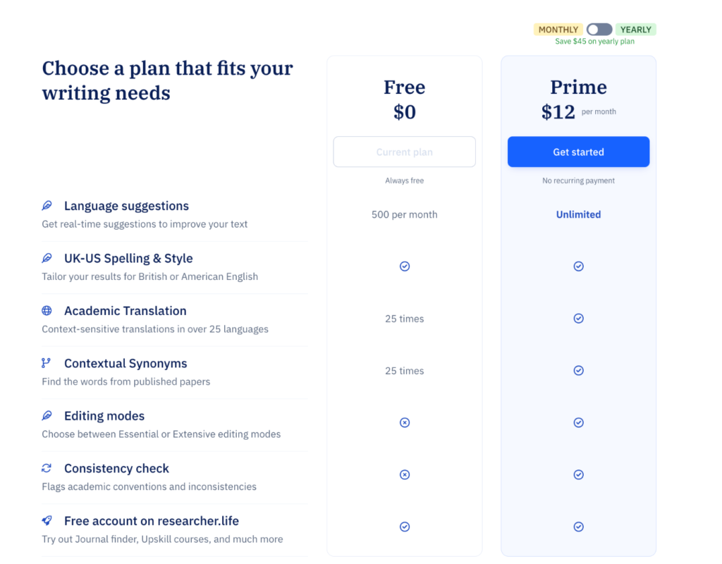Click the MONTHLY billing label
Image resolution: width=722 pixels, height=564 pixels.
point(558,29)
